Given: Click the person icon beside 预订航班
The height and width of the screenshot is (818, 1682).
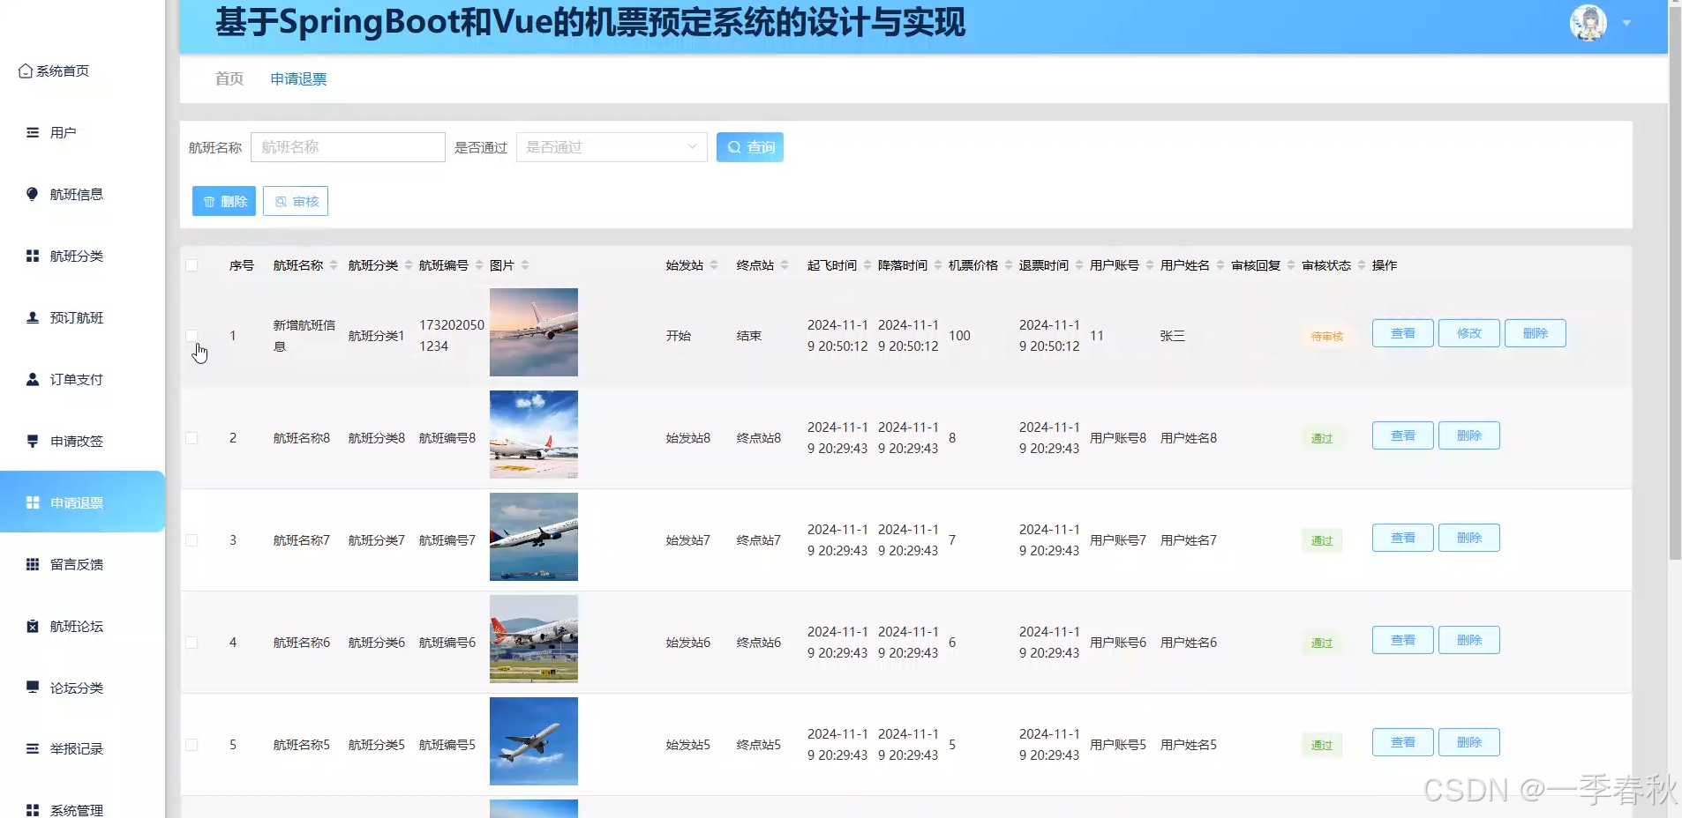Looking at the screenshot, I should [x=33, y=317].
